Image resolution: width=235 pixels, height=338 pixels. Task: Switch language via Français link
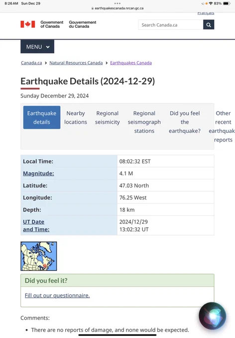(206, 13)
